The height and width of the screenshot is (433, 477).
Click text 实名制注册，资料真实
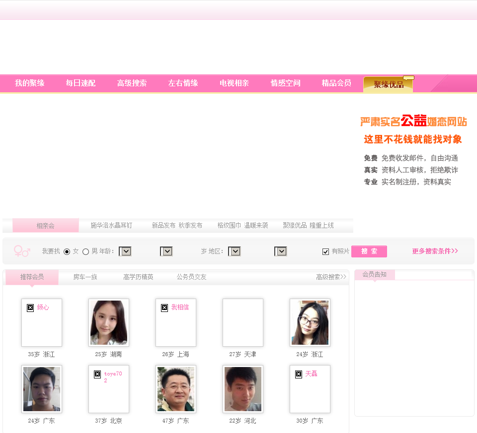pos(416,182)
